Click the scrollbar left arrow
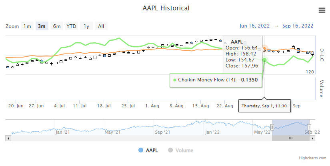The image size is (330, 166). pyautogui.click(x=8, y=138)
